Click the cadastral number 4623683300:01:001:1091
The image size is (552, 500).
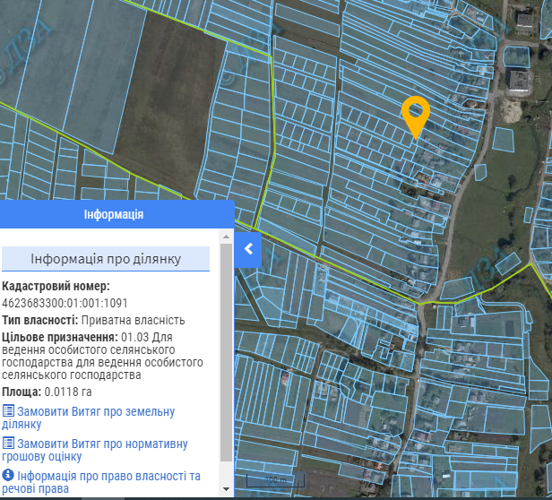(65, 303)
